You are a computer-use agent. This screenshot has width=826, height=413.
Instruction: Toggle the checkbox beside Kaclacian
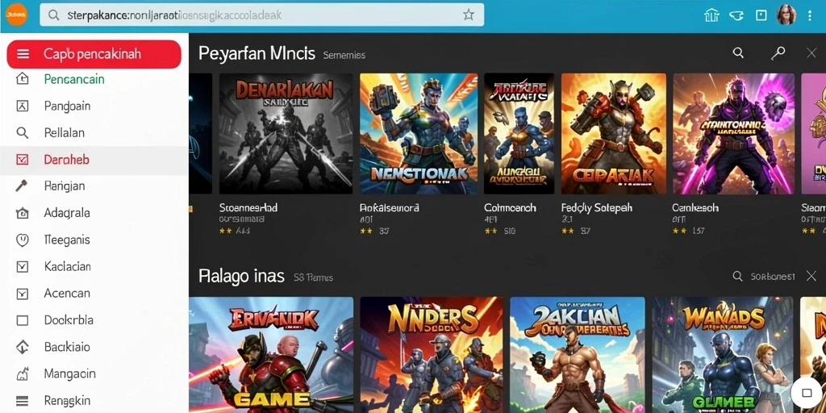tap(22, 266)
